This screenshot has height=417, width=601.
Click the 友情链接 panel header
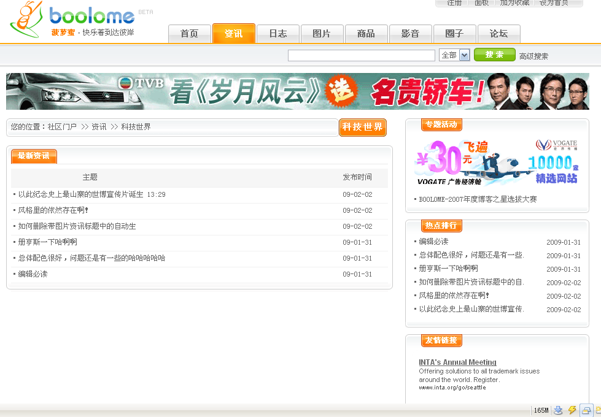pos(441,340)
